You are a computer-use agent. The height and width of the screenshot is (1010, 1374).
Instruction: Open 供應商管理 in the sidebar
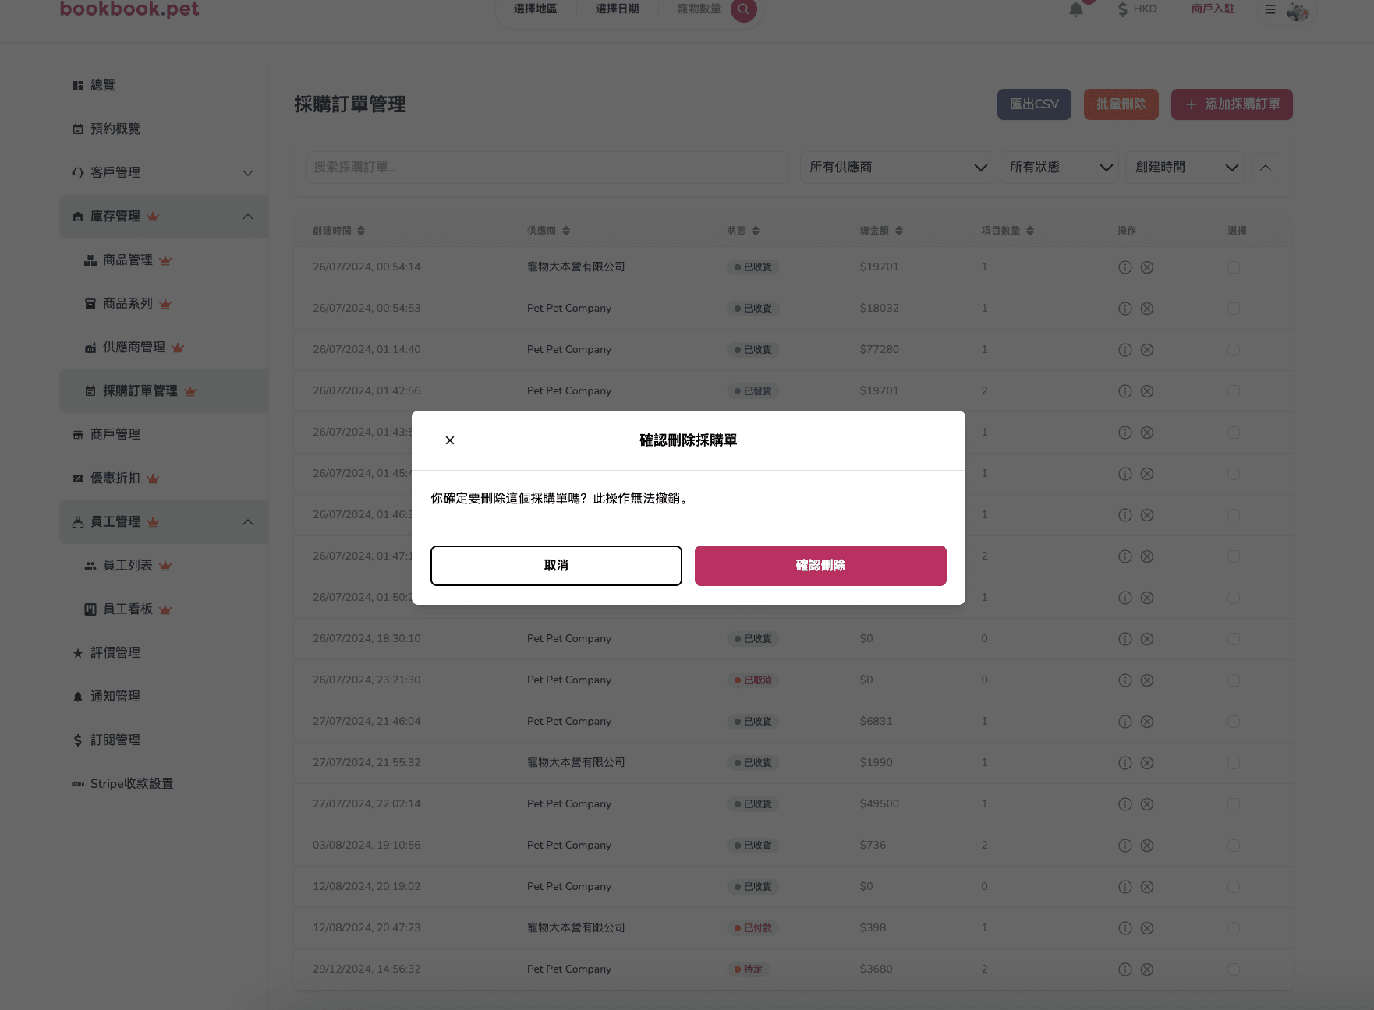click(x=164, y=347)
